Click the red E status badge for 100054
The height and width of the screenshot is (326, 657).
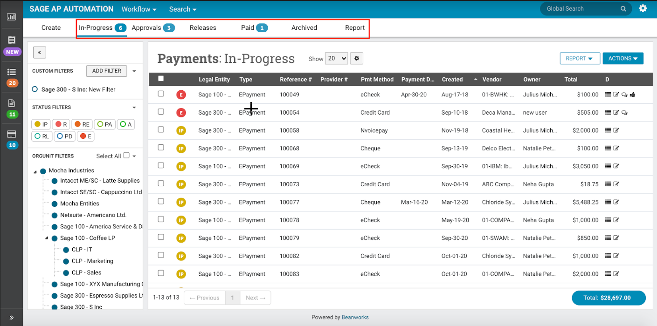point(181,113)
